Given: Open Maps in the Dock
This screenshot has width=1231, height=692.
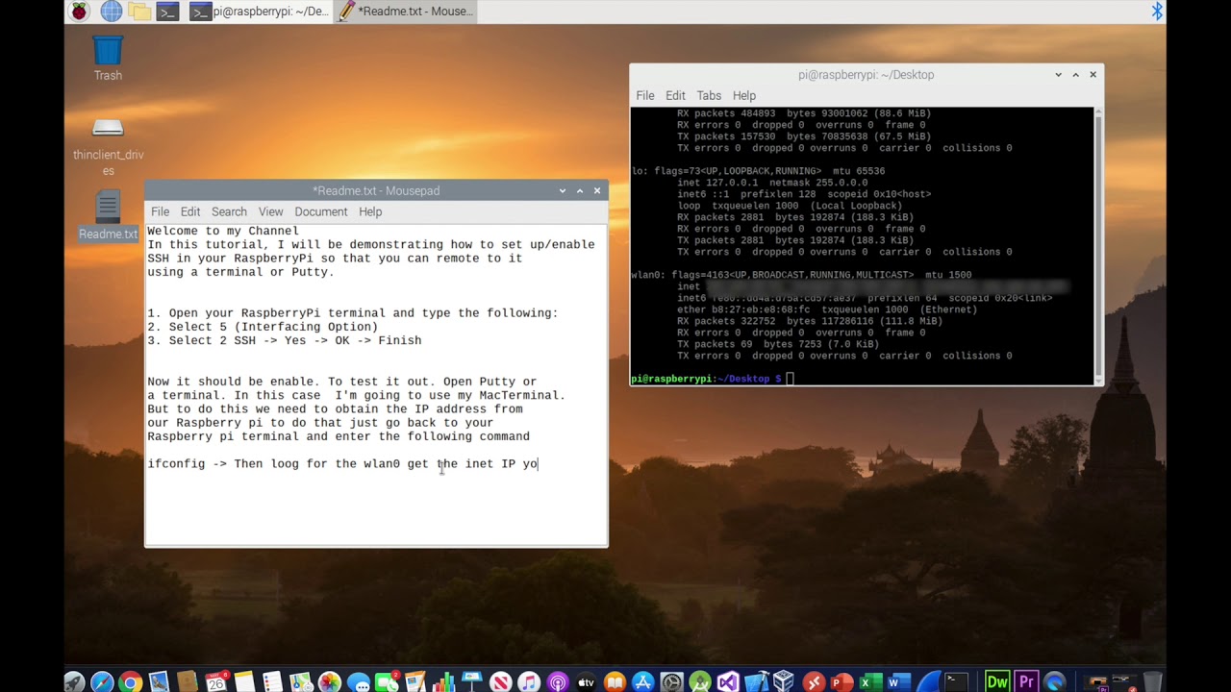Looking at the screenshot, I should point(301,680).
